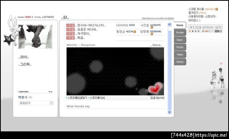229x139 pixels.
Task: Click small icon right of LIST button
Action: click(221, 31)
